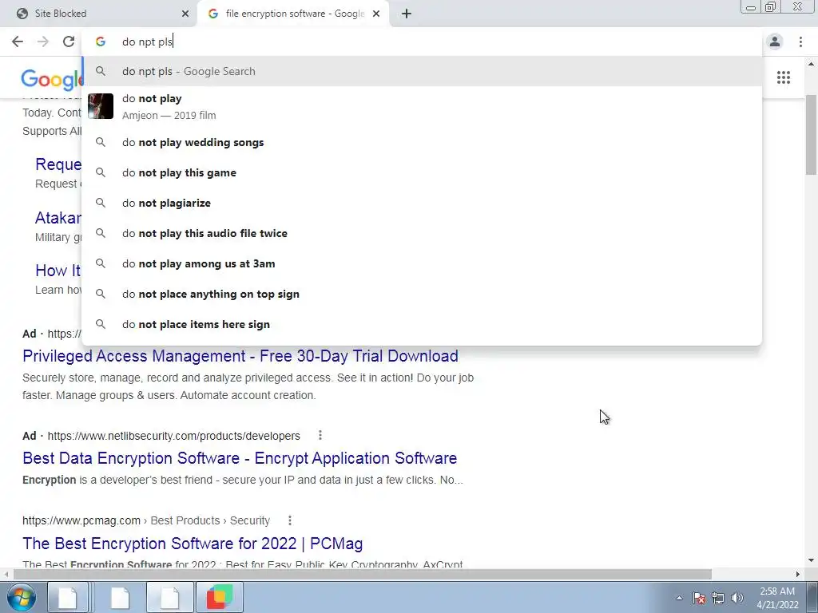Click the horizontal scrollbar left arrow
The height and width of the screenshot is (613, 818).
pos(6,574)
